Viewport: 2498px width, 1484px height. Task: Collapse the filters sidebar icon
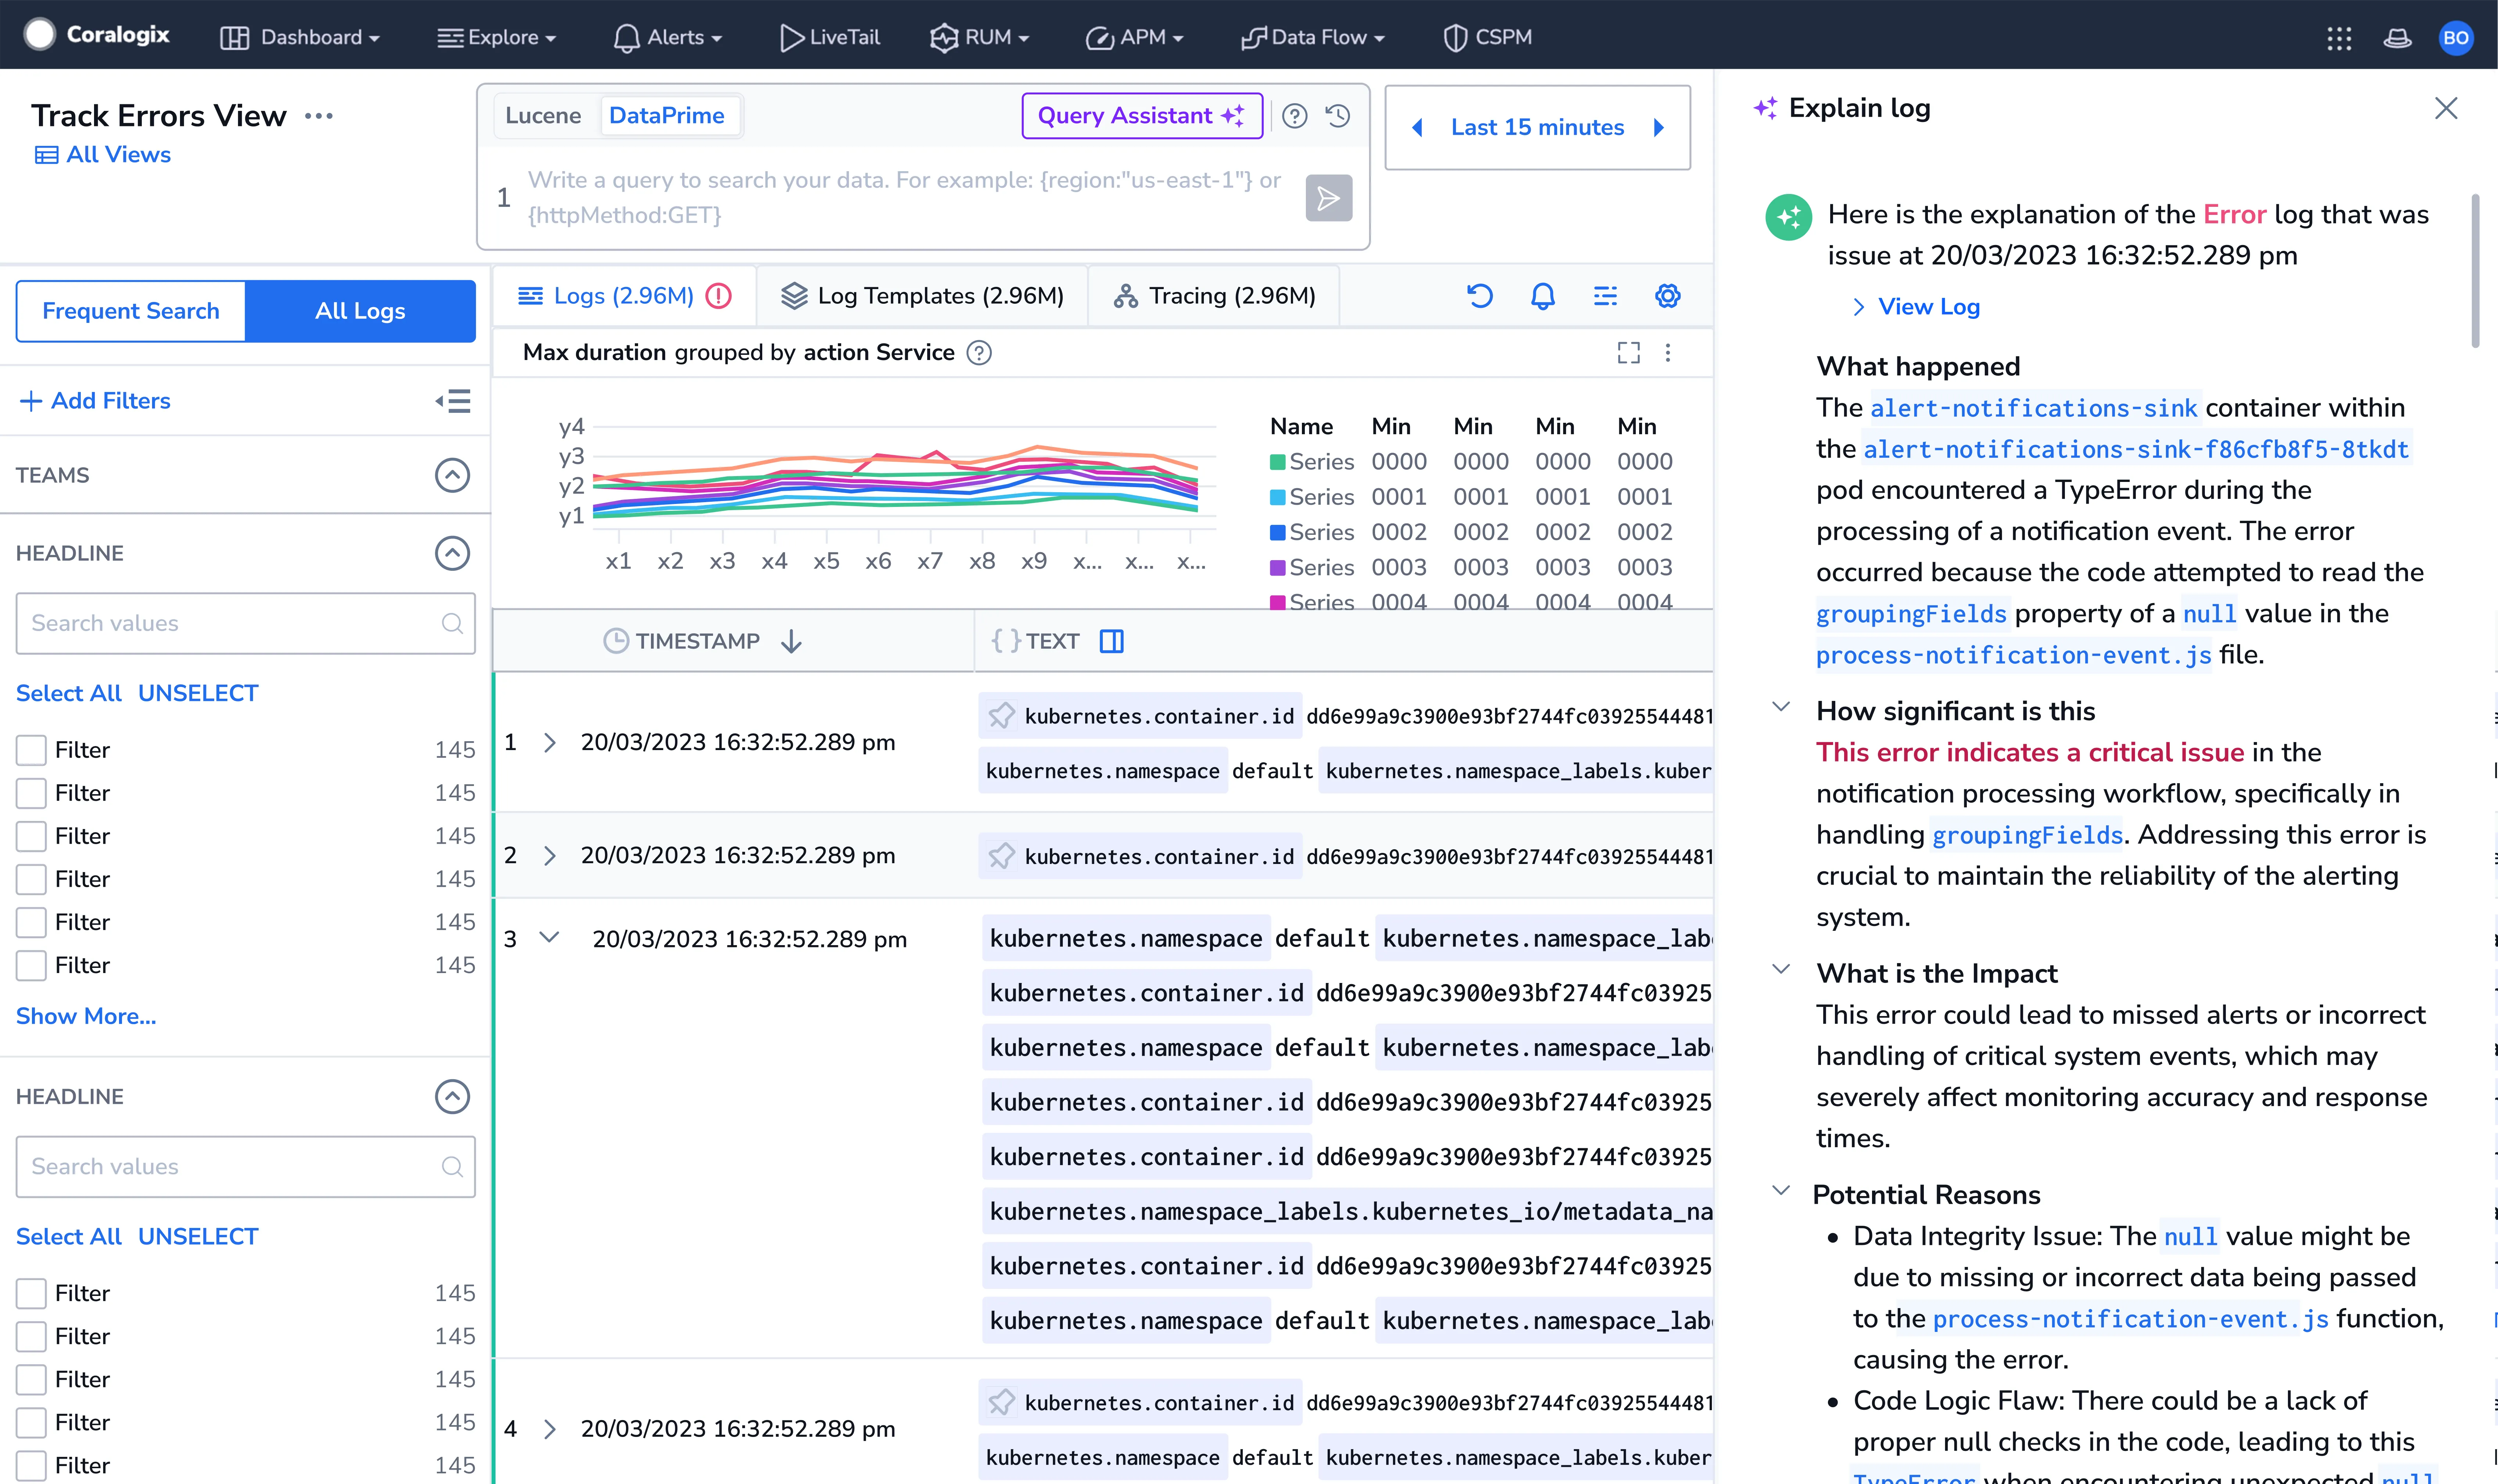click(x=453, y=402)
